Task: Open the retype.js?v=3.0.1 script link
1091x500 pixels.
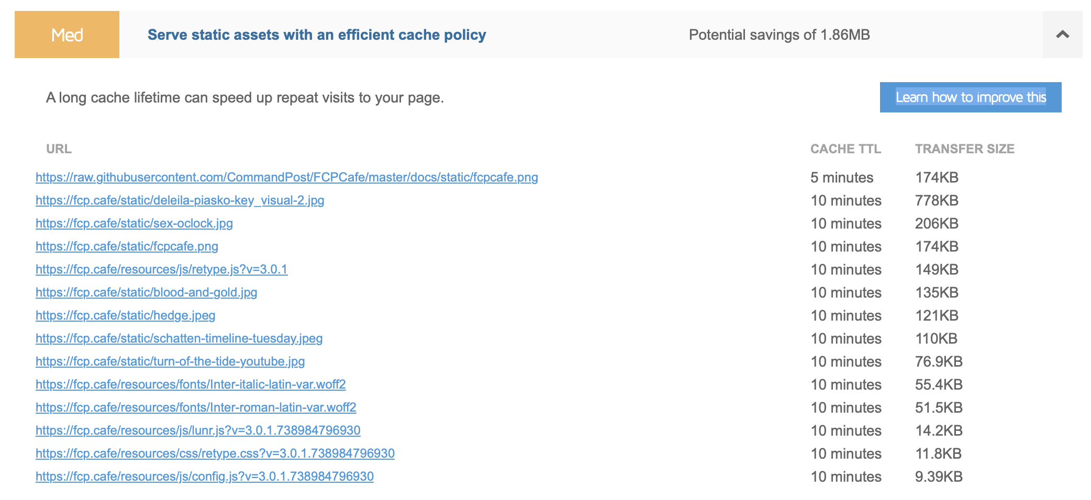Action: [161, 269]
